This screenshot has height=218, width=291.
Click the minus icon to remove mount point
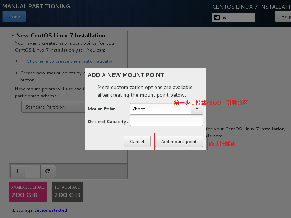(33, 171)
